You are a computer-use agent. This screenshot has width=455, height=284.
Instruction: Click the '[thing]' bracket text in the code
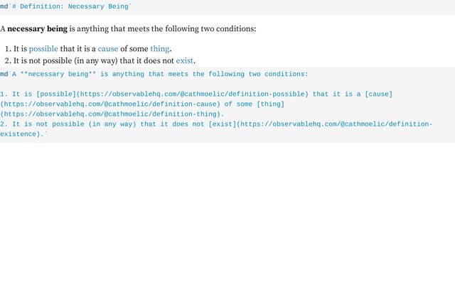270,104
